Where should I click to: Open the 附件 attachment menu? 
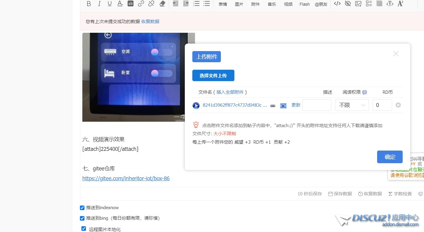point(255,4)
